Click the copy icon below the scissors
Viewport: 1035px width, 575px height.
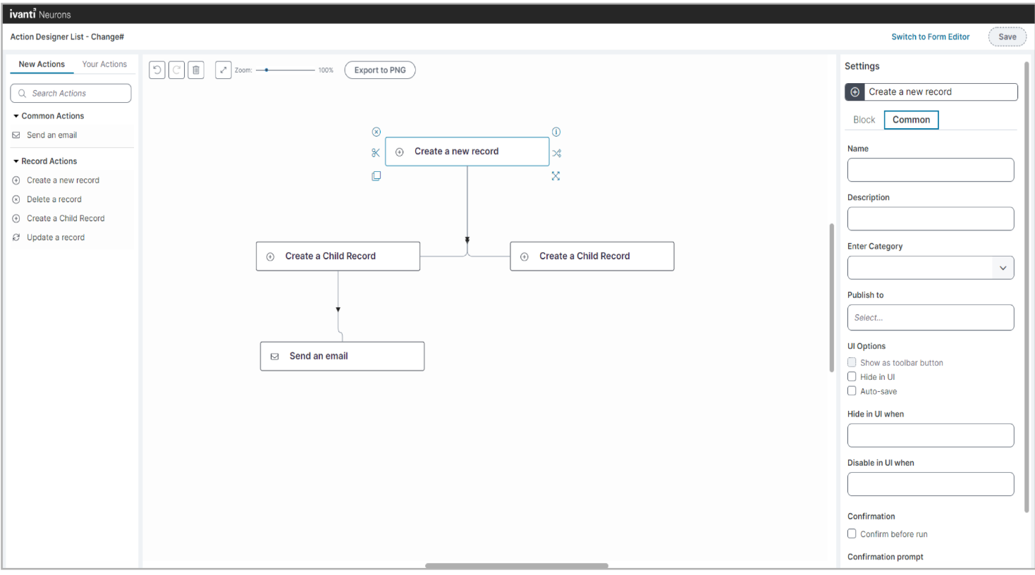click(376, 176)
